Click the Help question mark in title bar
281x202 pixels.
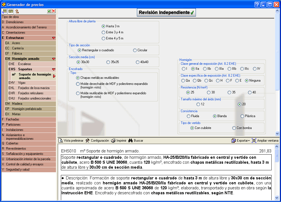point(257,4)
